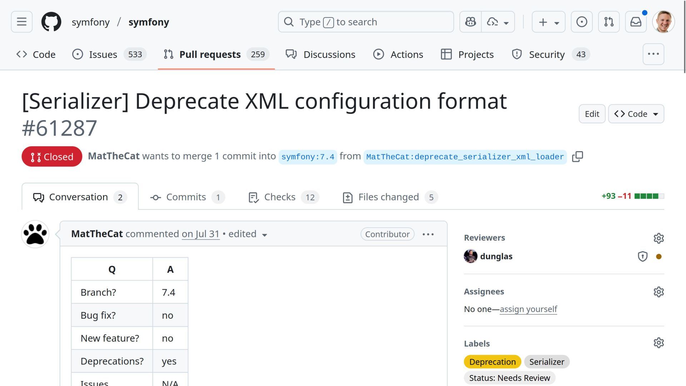Screen dimensions: 686x386
Task: Click the GitHub Octocat logo
Action: click(x=51, y=22)
